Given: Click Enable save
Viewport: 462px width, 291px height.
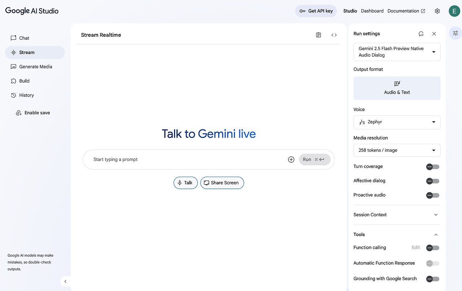Looking at the screenshot, I should [x=33, y=113].
